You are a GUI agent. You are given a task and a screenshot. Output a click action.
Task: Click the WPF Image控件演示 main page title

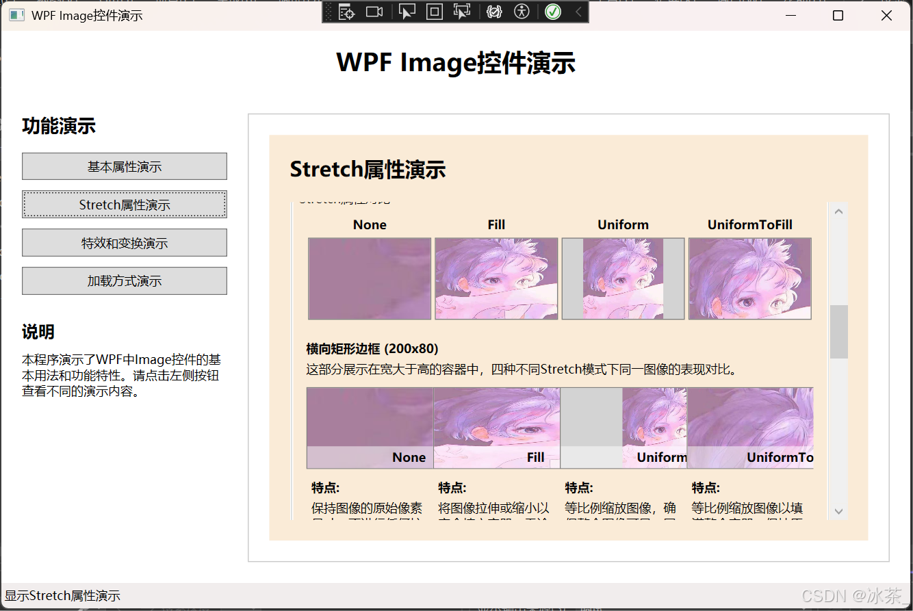(456, 62)
